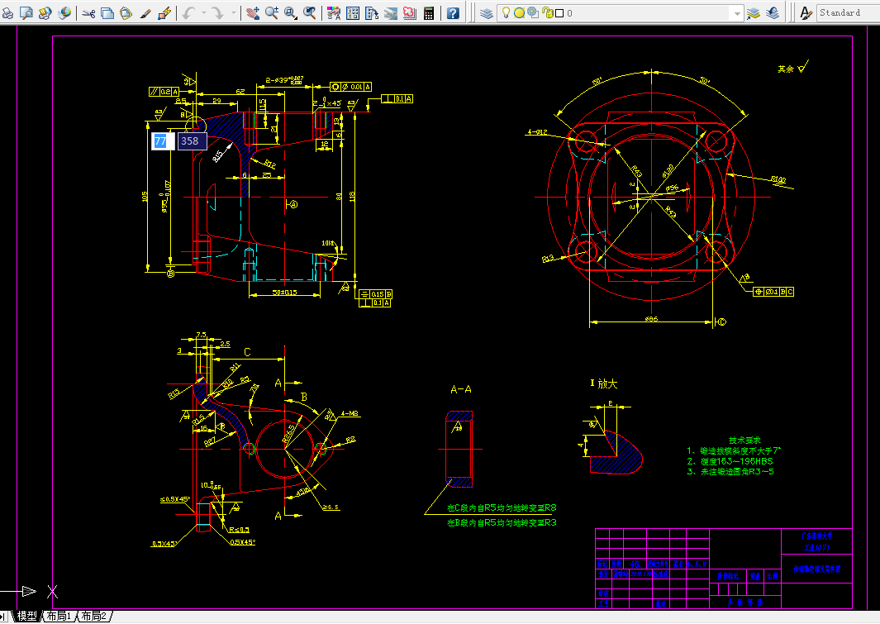Switch to the 布局1 layout tab

point(59,616)
